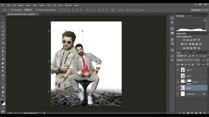
Task: Switch to the Navigator tab
Action: 190,16
